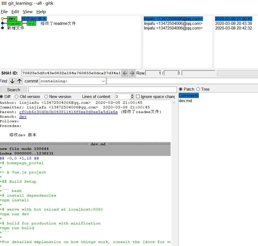Select commit '新增文件'
Image resolution: width=258 pixels, height=246 pixels.
16,28
